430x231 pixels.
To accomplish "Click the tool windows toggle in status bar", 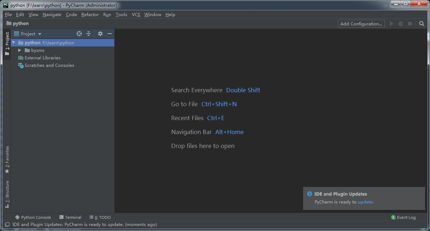I will coord(7,225).
